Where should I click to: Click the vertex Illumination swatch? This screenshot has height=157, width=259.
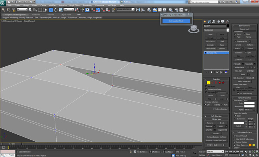[249, 106]
